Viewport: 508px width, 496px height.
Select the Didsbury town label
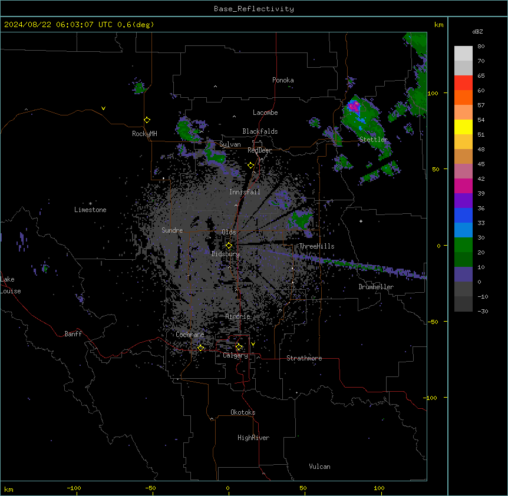pos(226,254)
